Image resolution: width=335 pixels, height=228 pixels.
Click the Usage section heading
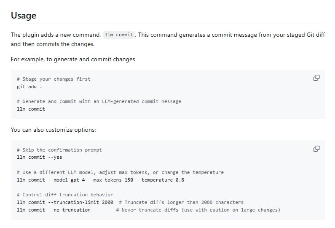pos(24,16)
